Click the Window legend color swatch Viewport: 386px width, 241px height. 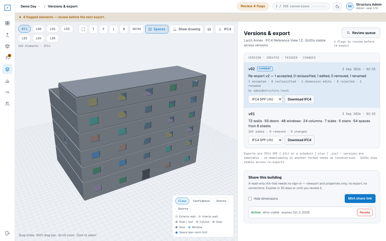pos(189,227)
